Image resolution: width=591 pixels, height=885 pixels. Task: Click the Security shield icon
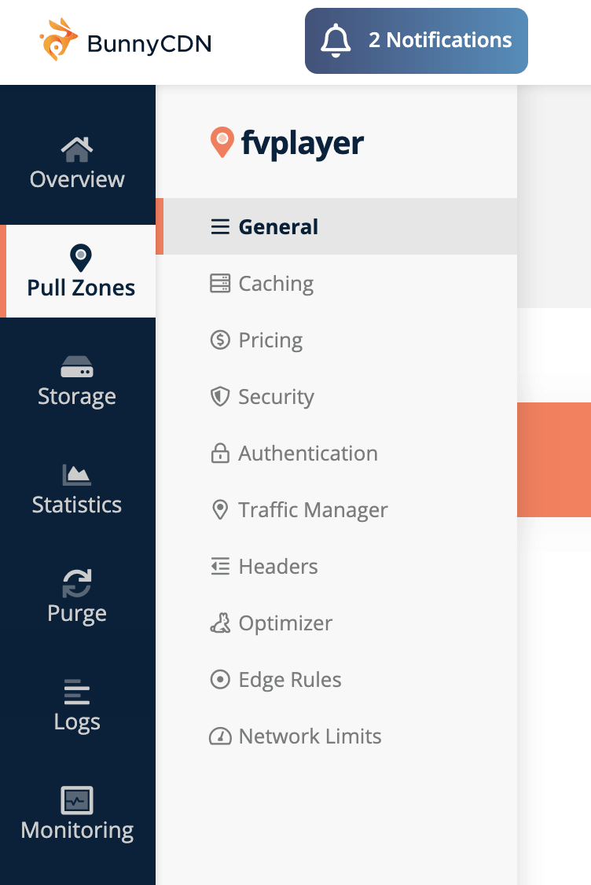click(x=220, y=397)
